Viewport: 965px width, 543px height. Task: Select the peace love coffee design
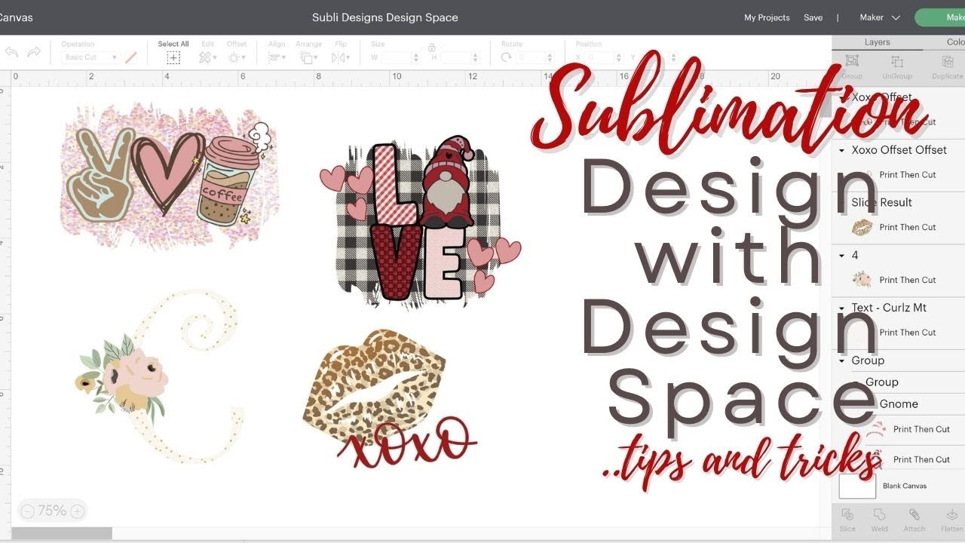click(x=170, y=174)
